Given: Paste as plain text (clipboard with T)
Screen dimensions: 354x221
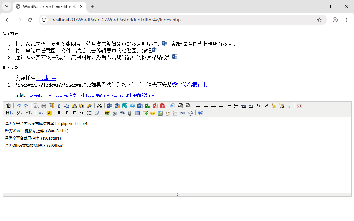Looking at the screenshot, I should [82, 106].
